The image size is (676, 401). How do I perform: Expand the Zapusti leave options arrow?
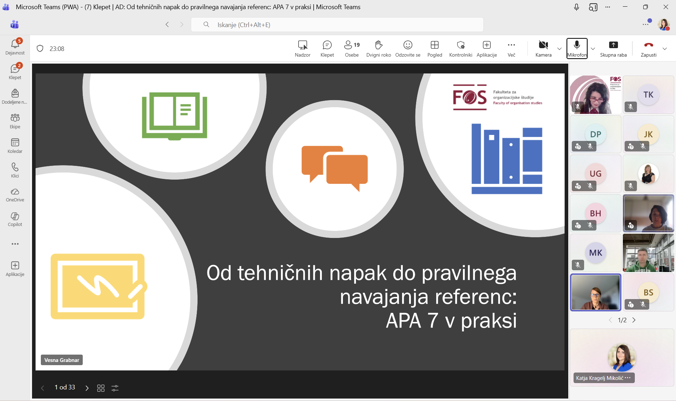(665, 48)
